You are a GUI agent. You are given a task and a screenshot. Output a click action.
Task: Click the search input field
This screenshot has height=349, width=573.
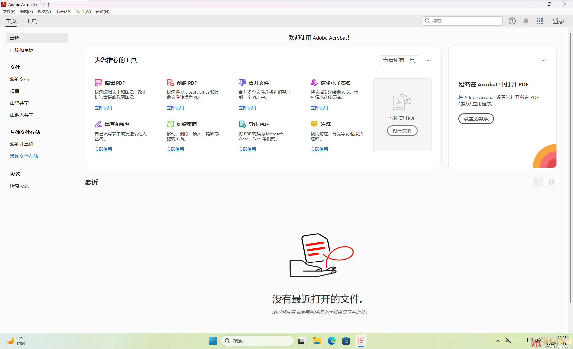click(x=463, y=21)
